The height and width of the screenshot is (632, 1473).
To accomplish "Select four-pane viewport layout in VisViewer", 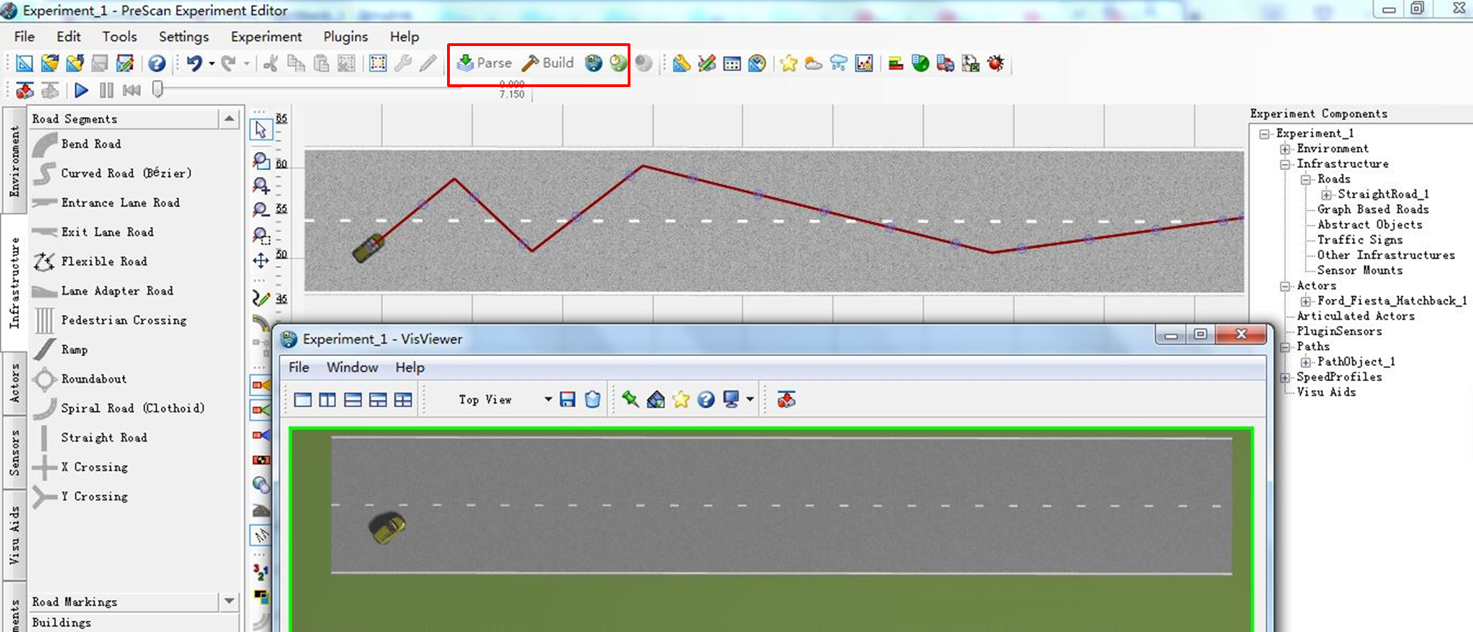I will (403, 400).
